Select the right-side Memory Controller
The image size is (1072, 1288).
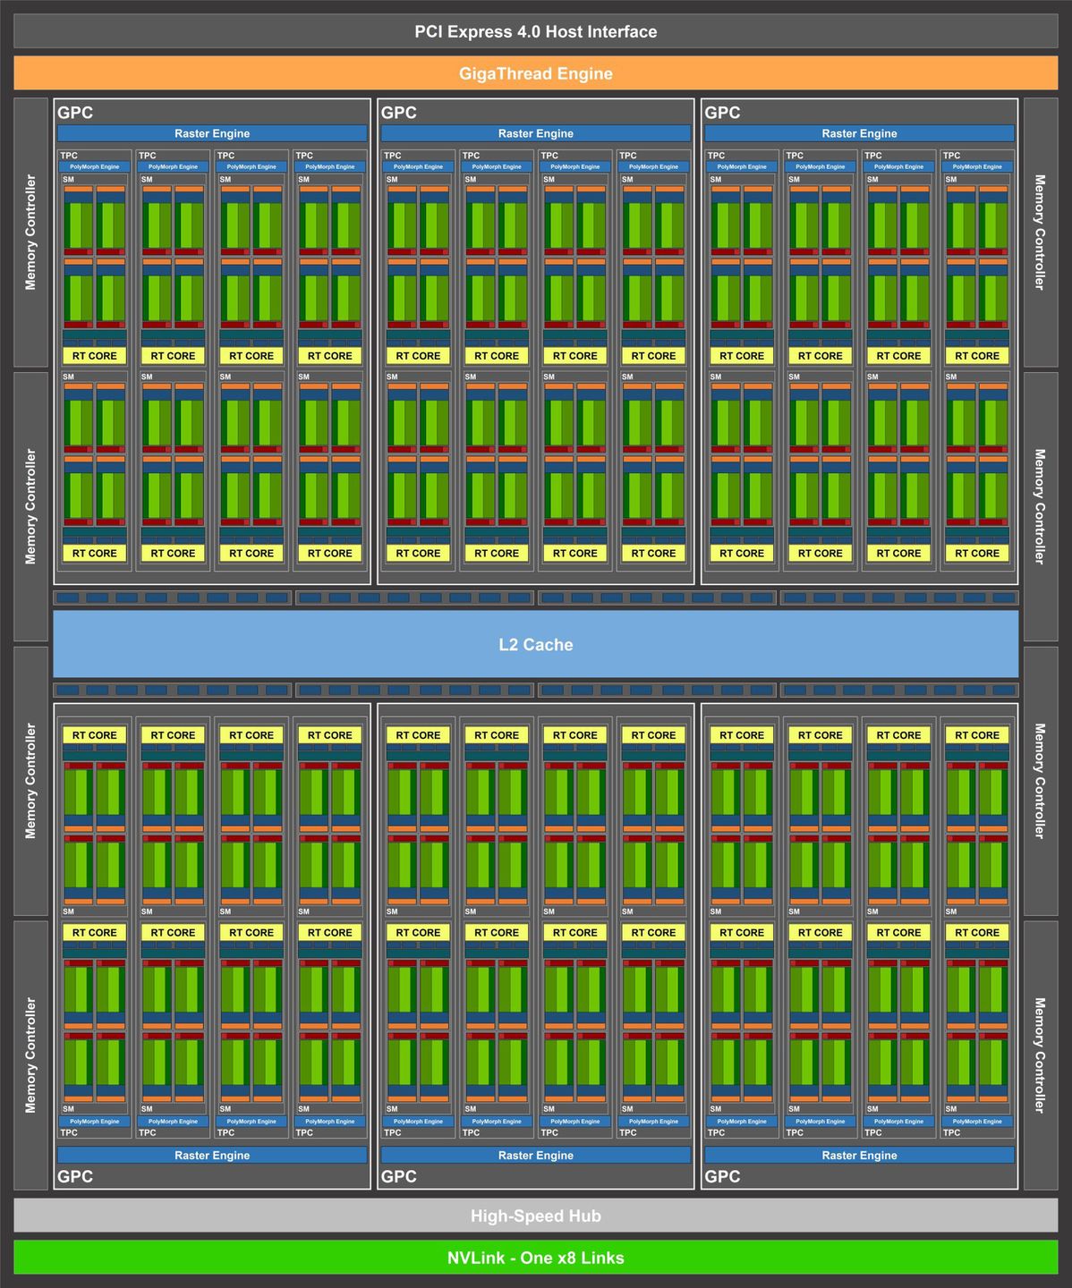click(1039, 233)
